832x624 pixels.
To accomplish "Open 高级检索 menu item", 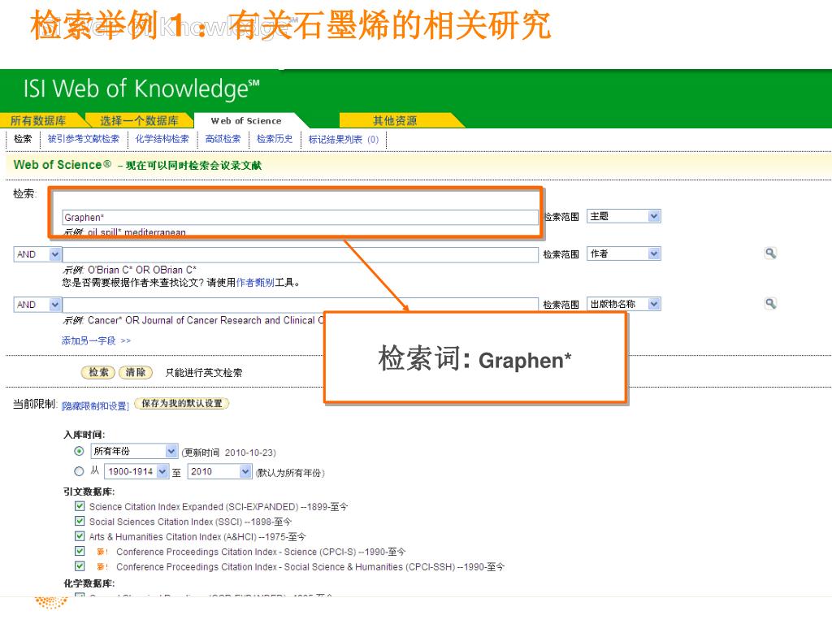I will [x=223, y=139].
